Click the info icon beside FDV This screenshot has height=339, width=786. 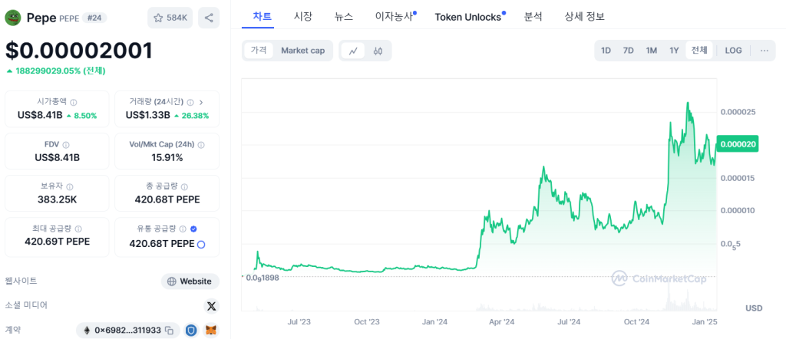(65, 144)
